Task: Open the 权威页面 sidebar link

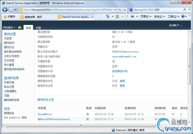Action: tap(9, 82)
